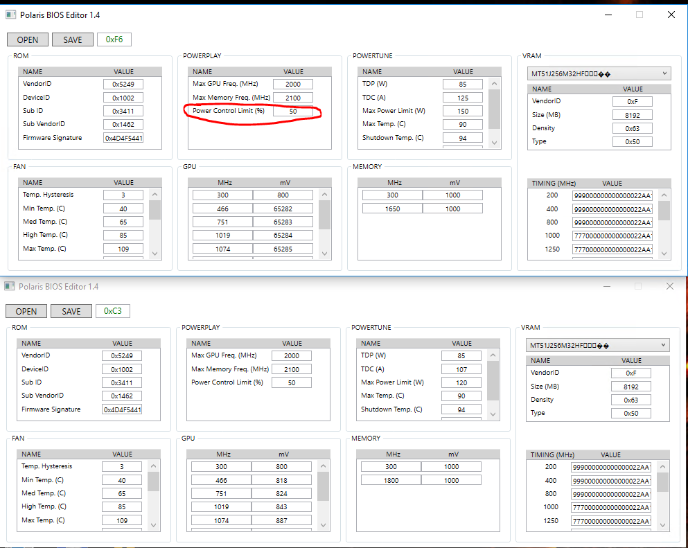Edit Sub ID 0x3411 in bottom window
Image resolution: width=688 pixels, height=548 pixels.
click(122, 382)
